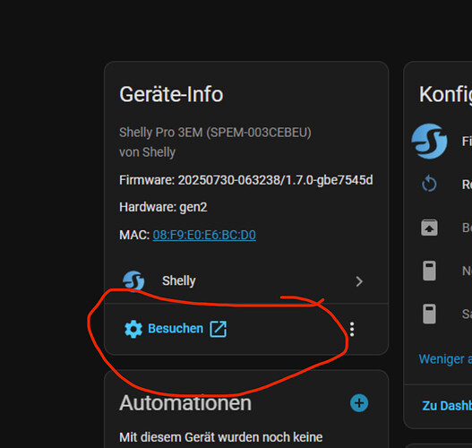Click the lower device icon in Konfiguration
472x448 pixels.
(429, 314)
